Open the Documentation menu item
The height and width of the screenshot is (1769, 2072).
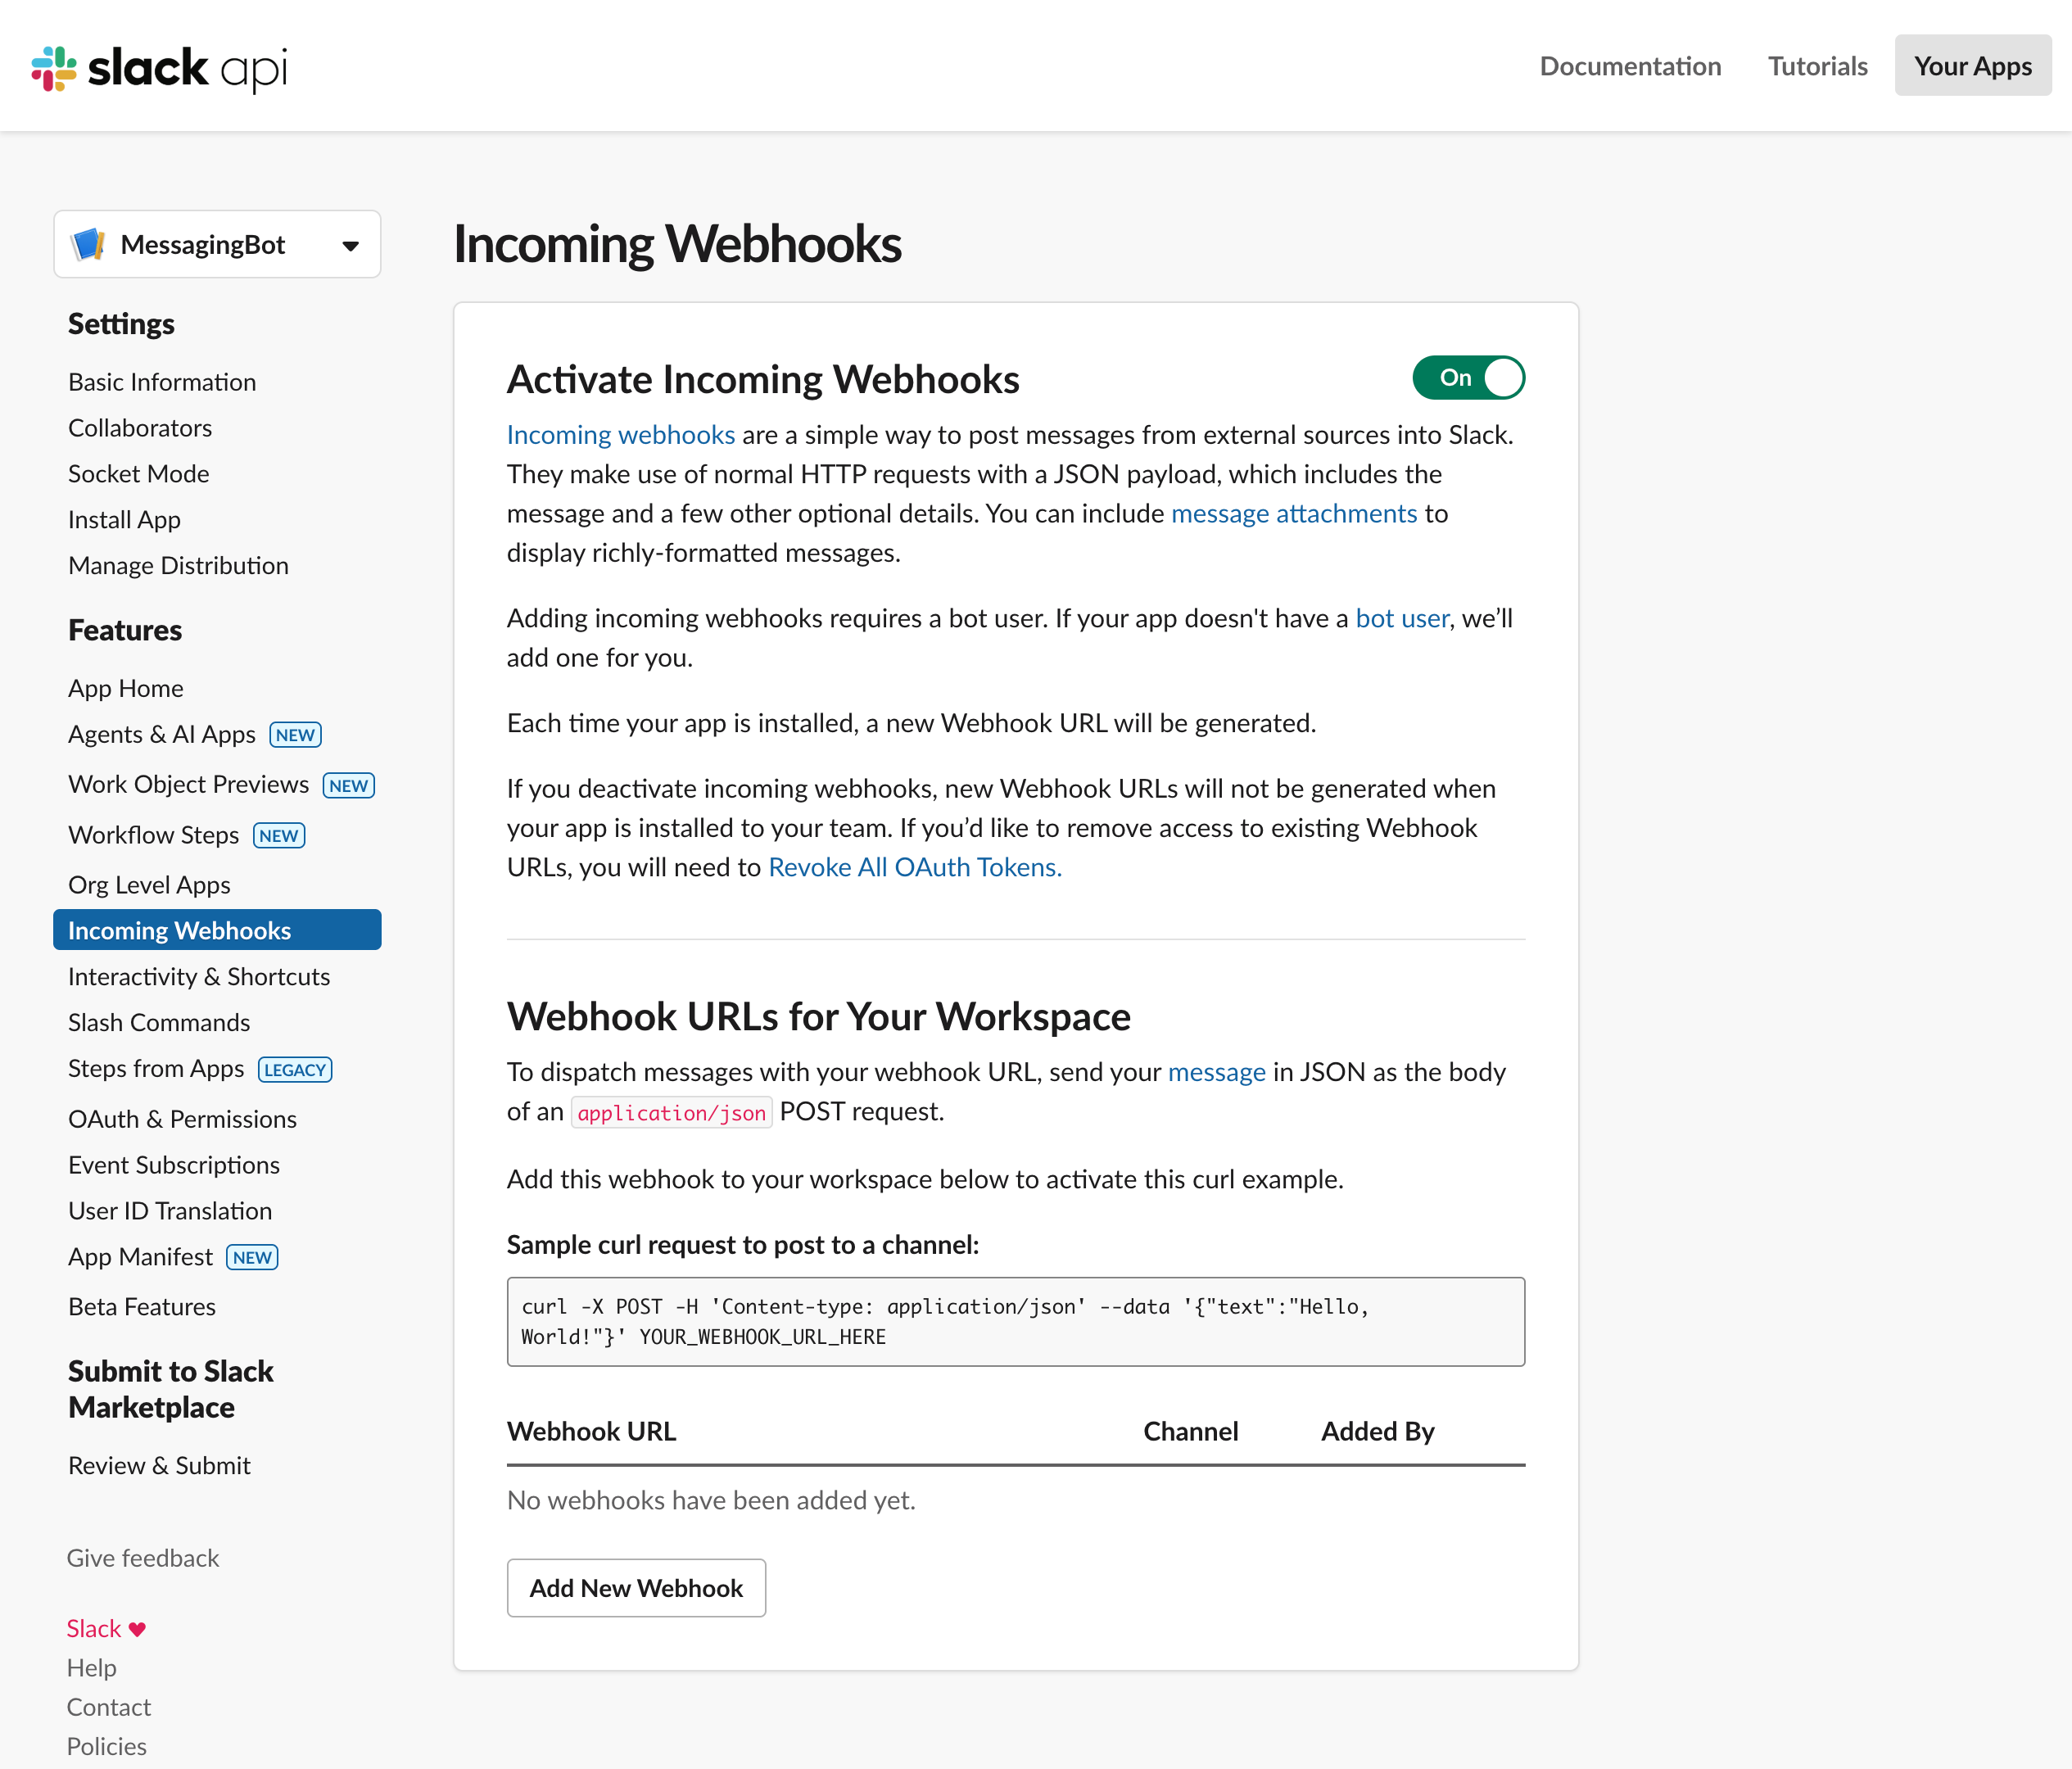1630,66
